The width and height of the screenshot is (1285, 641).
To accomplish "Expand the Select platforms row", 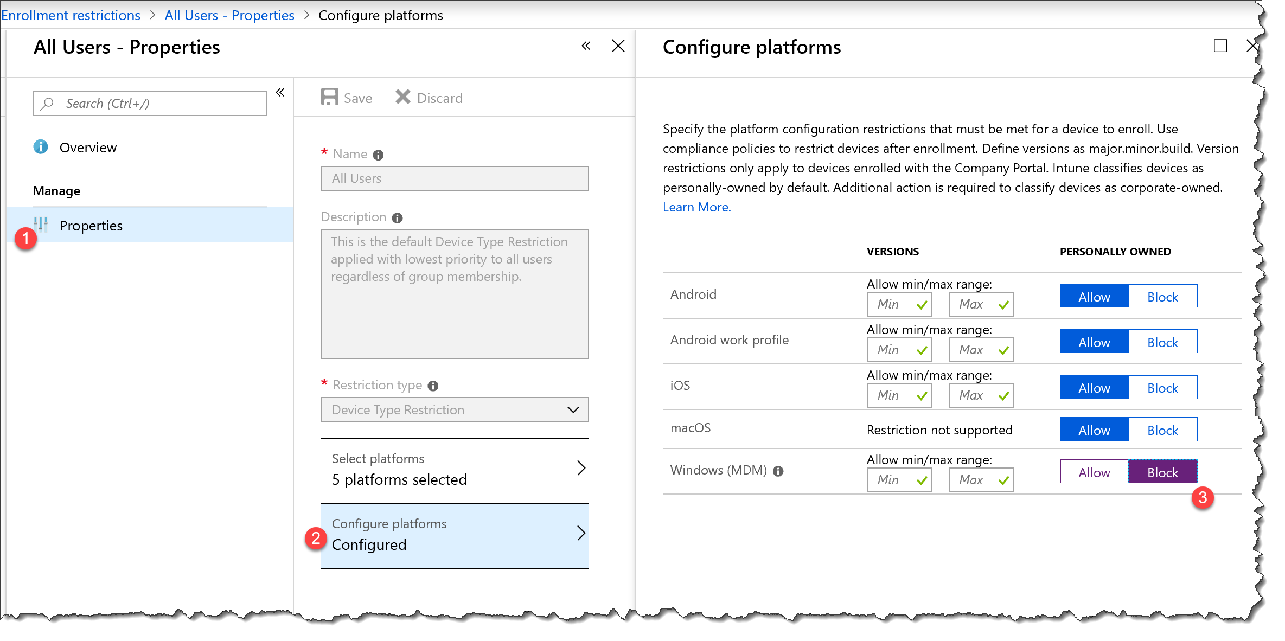I will (x=455, y=470).
